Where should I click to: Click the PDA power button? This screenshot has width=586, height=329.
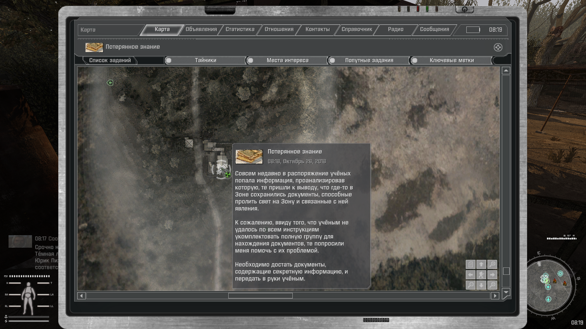(465, 9)
